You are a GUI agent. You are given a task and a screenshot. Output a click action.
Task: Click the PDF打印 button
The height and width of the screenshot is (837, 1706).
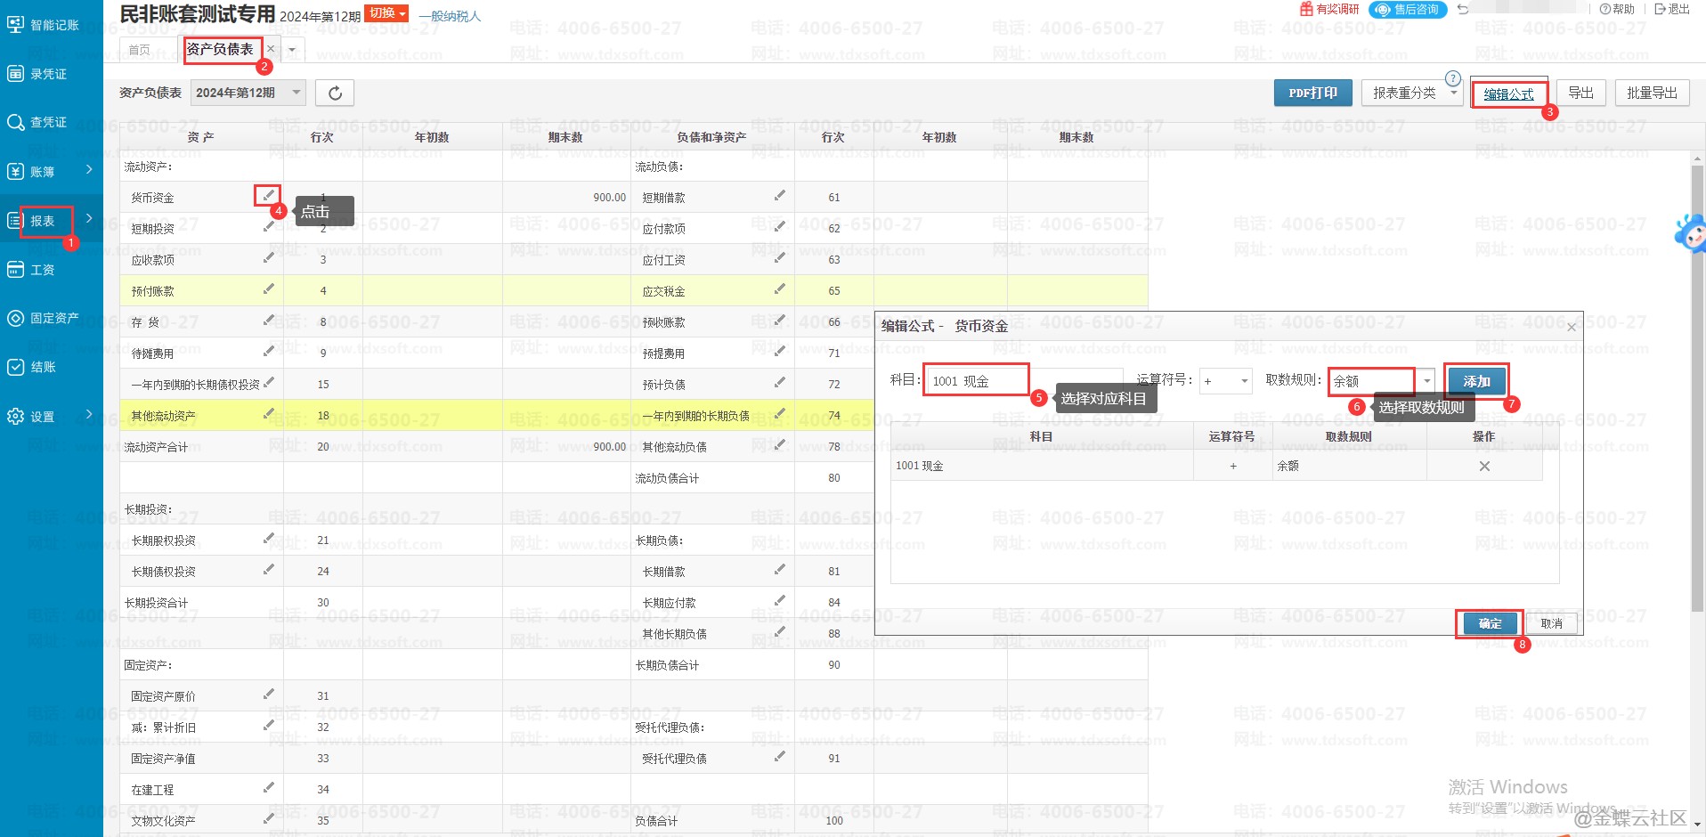tap(1312, 93)
